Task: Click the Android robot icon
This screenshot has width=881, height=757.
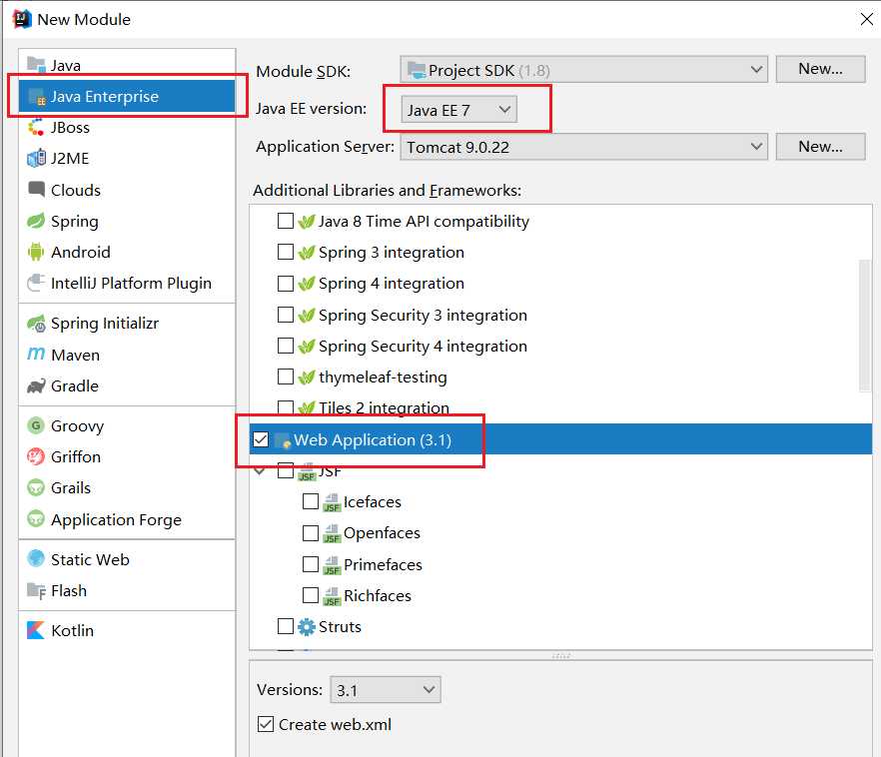Action: [x=36, y=252]
